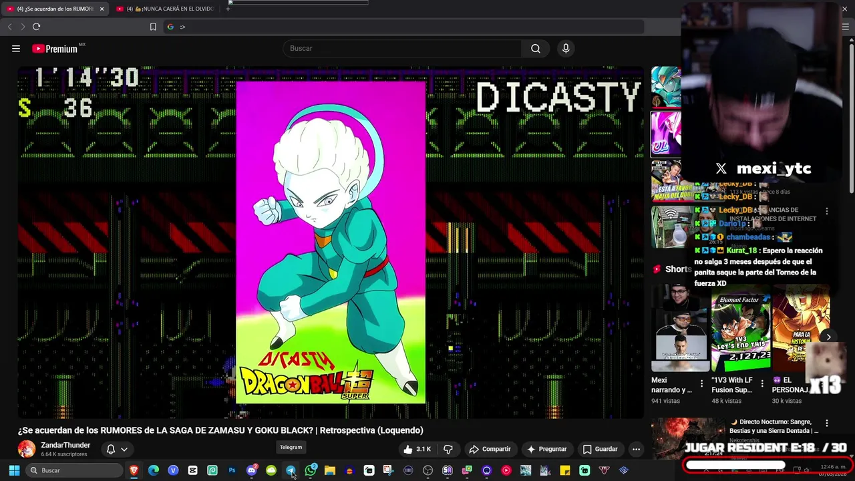Image resolution: width=855 pixels, height=481 pixels.
Task: Click the YouTube 'Buscar' search field
Action: pos(403,48)
